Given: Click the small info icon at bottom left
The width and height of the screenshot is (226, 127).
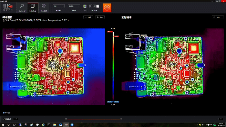Looking at the screenshot, I should pos(3,113).
